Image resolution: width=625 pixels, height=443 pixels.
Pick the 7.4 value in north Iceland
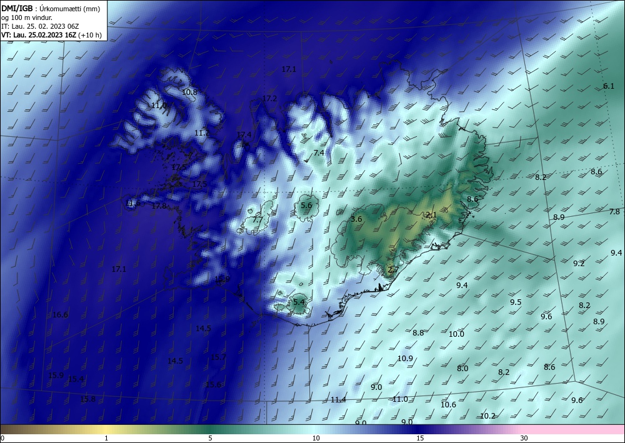(x=319, y=152)
